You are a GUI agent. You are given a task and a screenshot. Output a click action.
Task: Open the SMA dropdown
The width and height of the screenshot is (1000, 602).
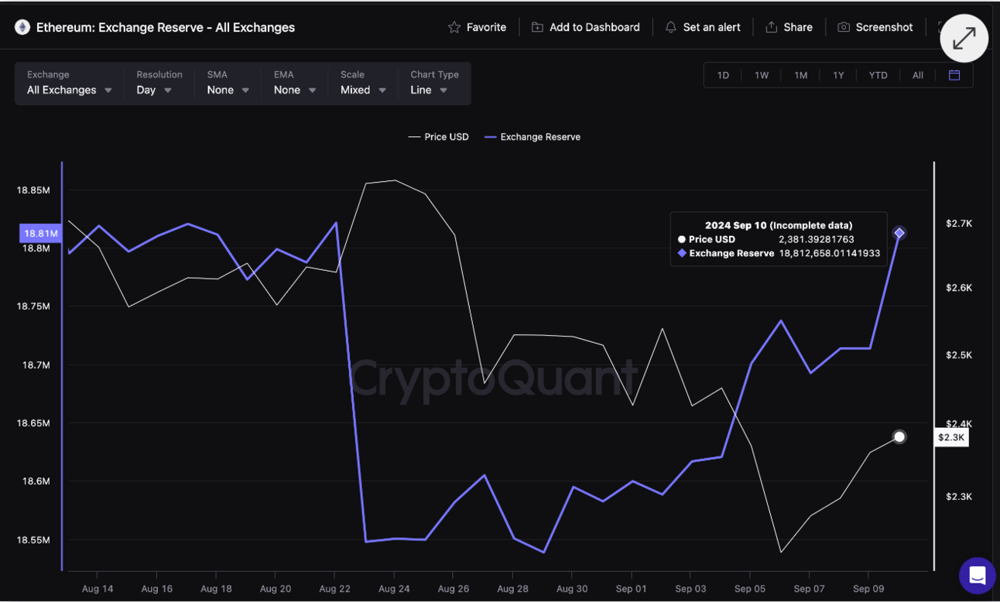pos(228,90)
